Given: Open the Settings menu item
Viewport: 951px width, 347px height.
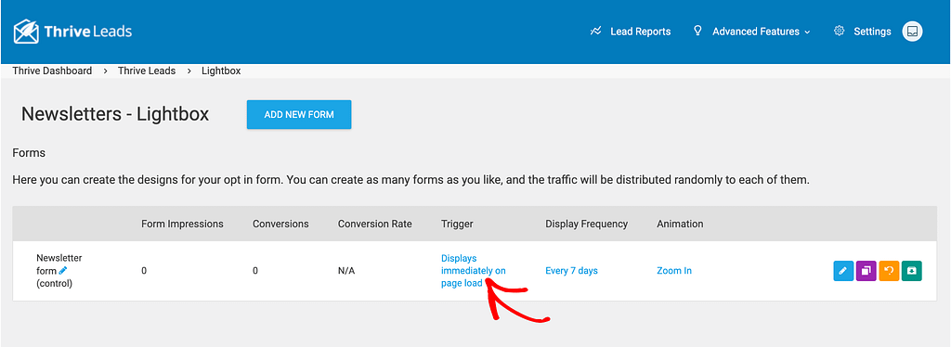Looking at the screenshot, I should 863,32.
